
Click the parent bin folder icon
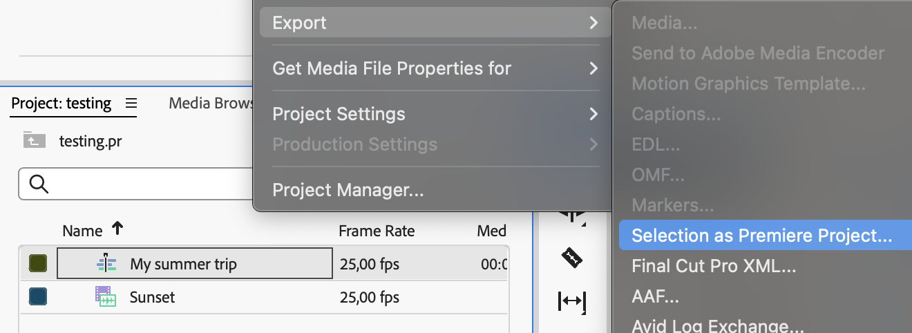[x=34, y=140]
